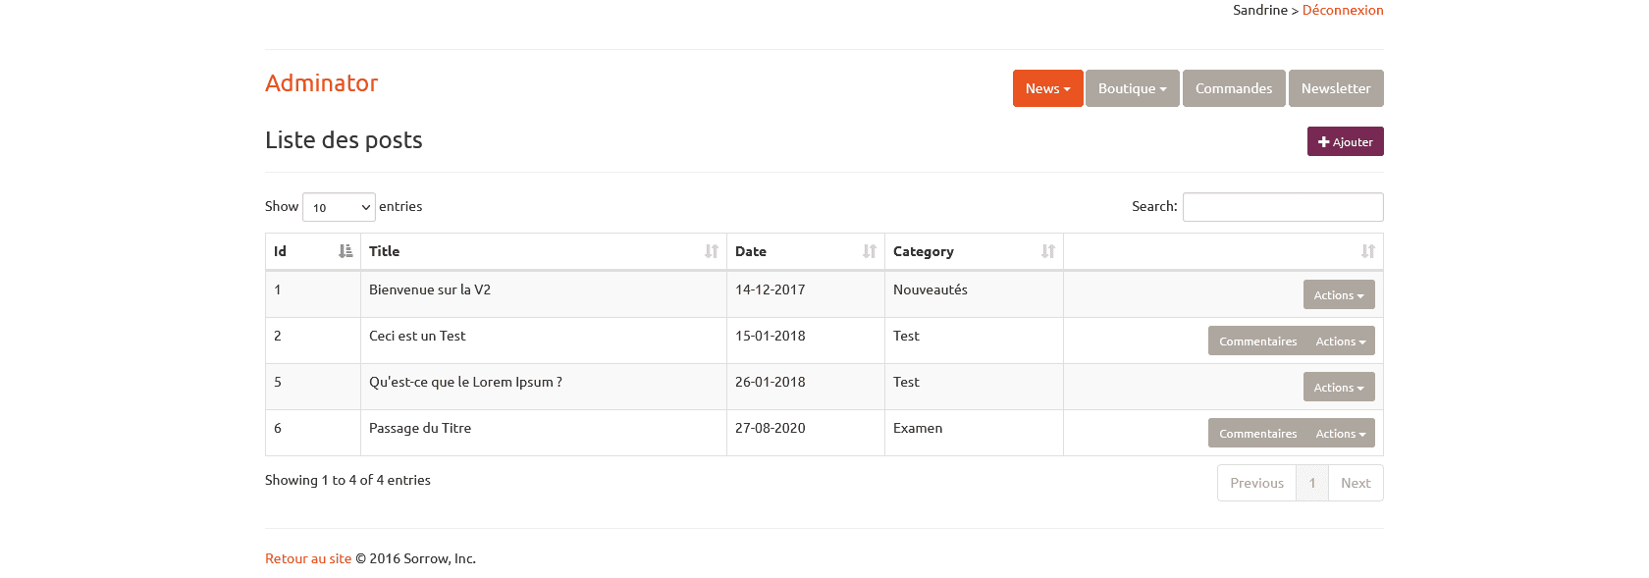
Task: Click 'Qu'est-ce que le Lorem Ipsum ?' cell
Action: point(544,387)
